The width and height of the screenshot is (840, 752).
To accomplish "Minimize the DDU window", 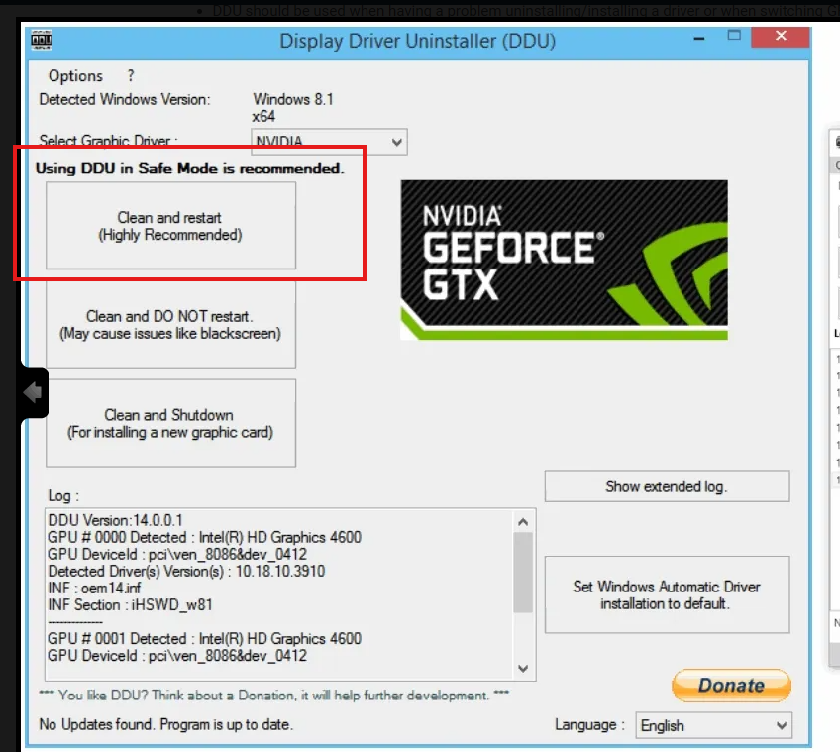I will (x=699, y=38).
